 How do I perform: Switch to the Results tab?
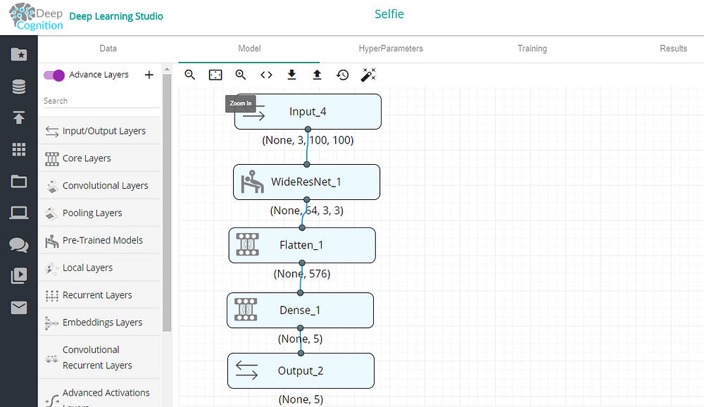point(673,49)
